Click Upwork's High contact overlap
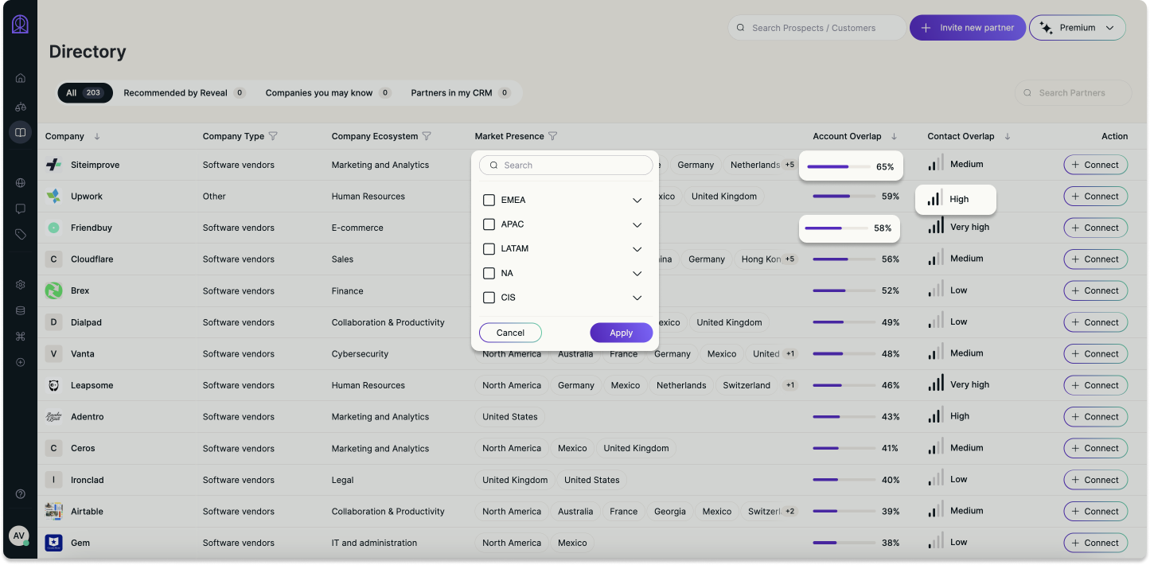This screenshot has height=565, width=1150. 956,200
